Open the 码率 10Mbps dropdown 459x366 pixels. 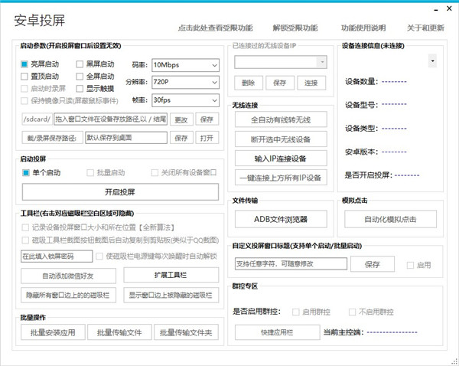pos(185,65)
